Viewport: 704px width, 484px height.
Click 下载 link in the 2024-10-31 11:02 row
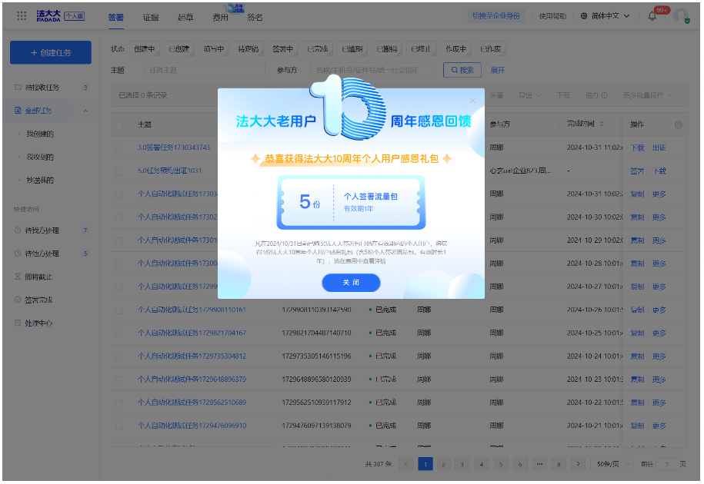(x=638, y=148)
